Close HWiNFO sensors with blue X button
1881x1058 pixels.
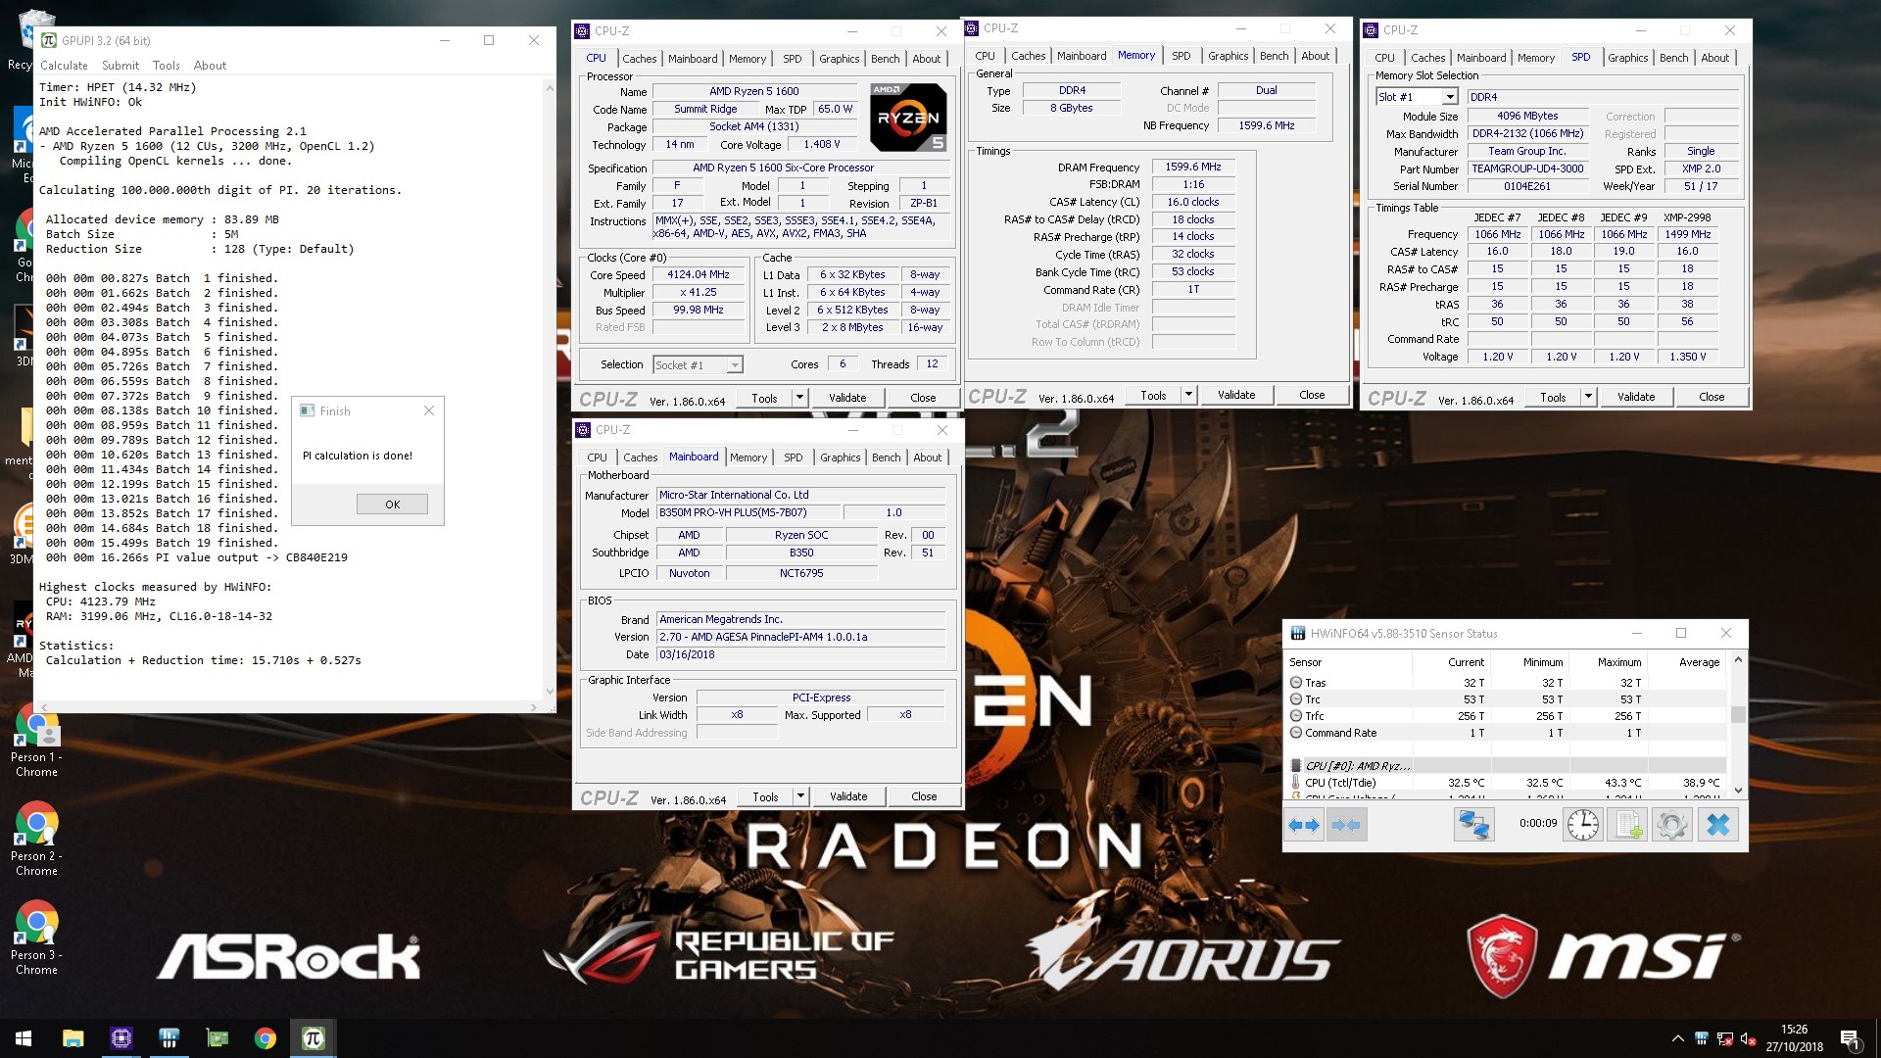pyautogui.click(x=1717, y=825)
